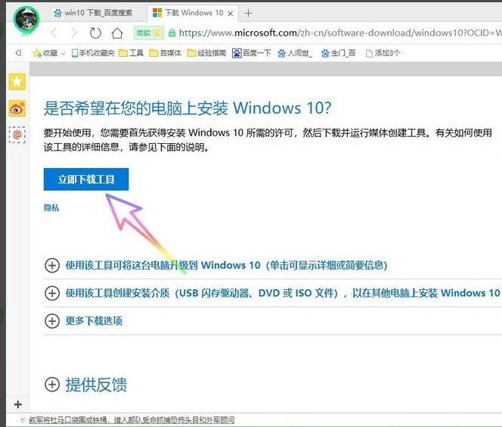
Task: Go to the browser home page icon
Action: pos(116,33)
